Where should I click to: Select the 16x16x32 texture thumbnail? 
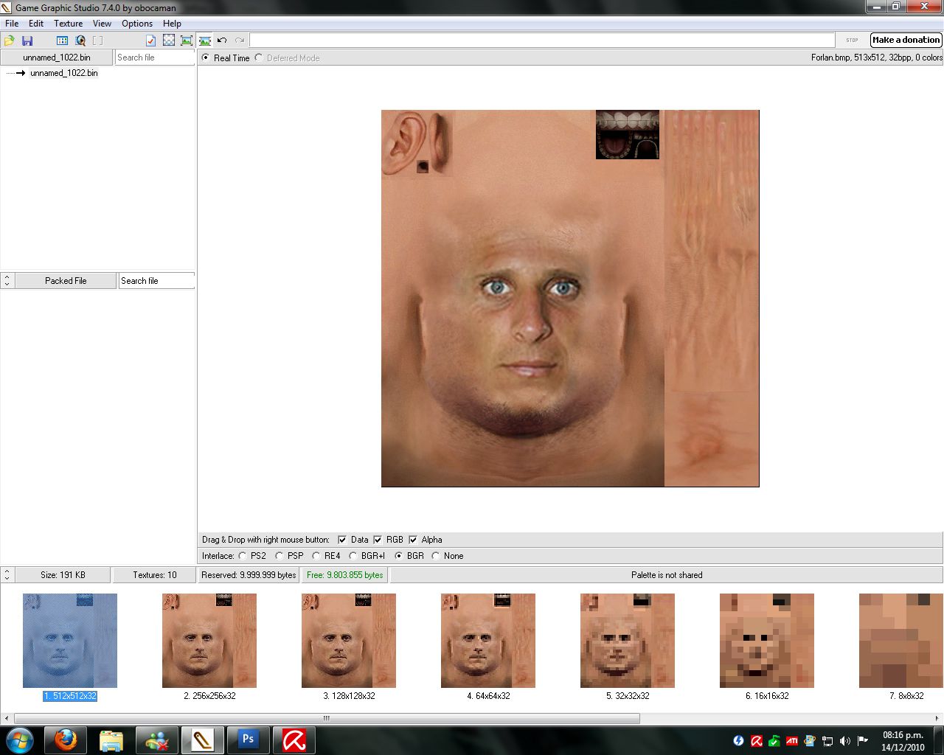tap(767, 641)
